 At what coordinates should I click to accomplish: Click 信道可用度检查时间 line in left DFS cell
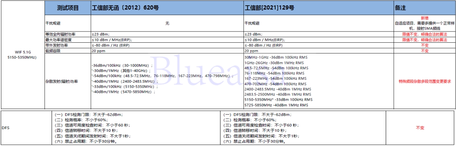[x=93, y=125]
